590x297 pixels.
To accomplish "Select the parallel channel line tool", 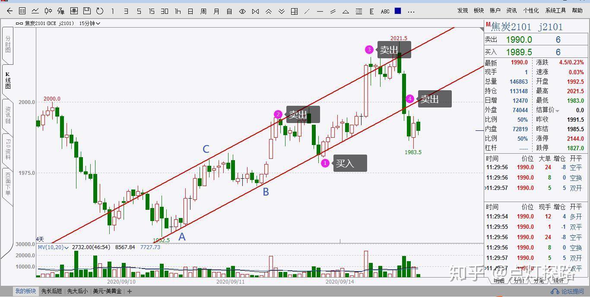I will [x=333, y=11].
